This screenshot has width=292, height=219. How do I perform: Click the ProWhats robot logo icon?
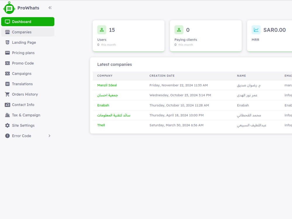9,8
